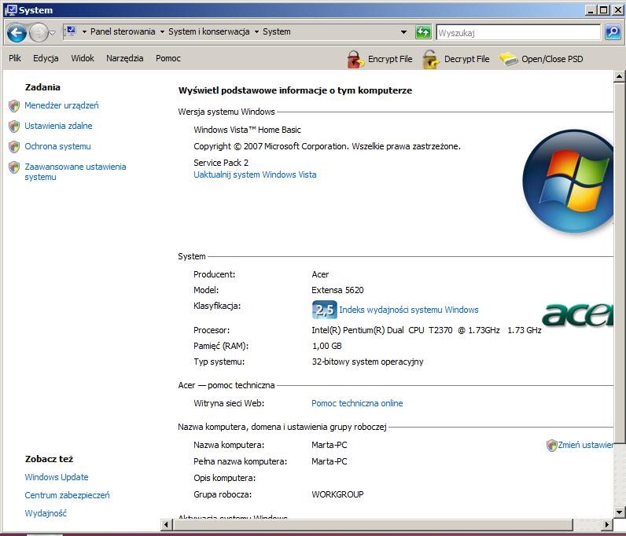Click the System icon in title bar
626x536 pixels.
(11, 10)
